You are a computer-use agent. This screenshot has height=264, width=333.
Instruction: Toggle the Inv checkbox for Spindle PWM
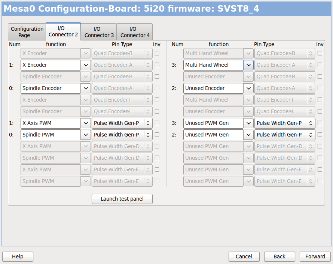[157, 135]
